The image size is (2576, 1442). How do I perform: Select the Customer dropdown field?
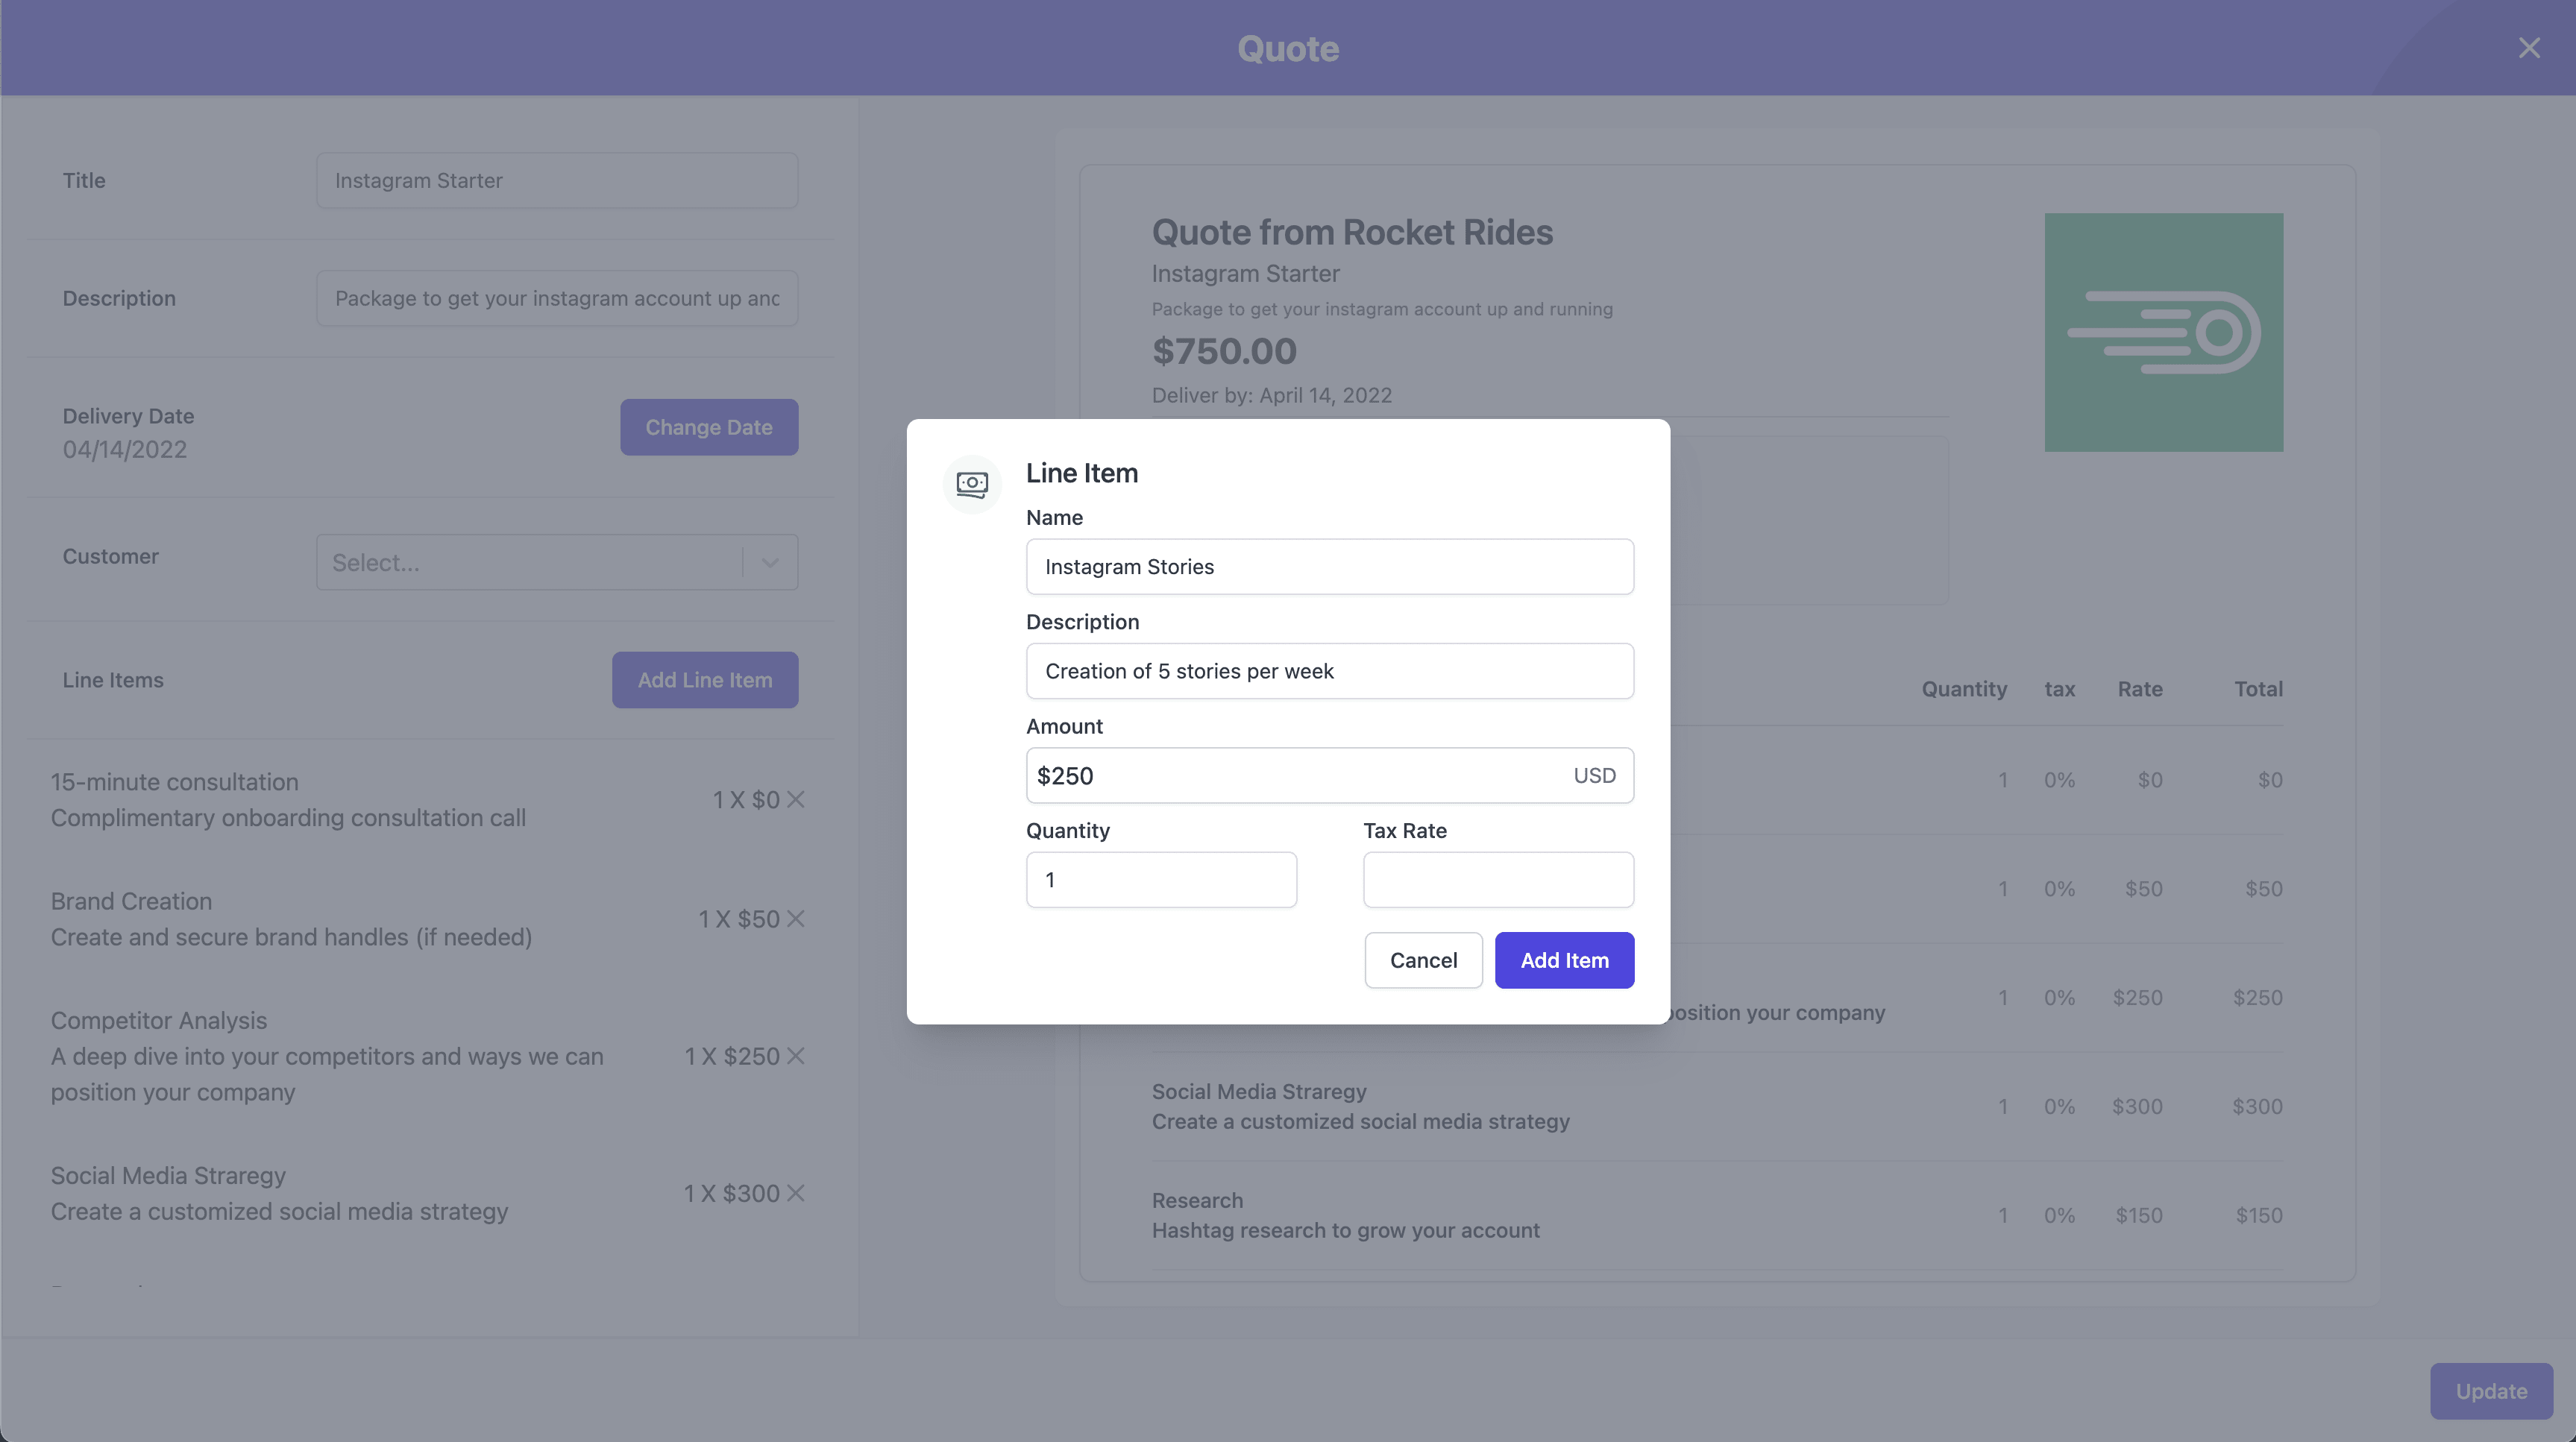point(556,561)
